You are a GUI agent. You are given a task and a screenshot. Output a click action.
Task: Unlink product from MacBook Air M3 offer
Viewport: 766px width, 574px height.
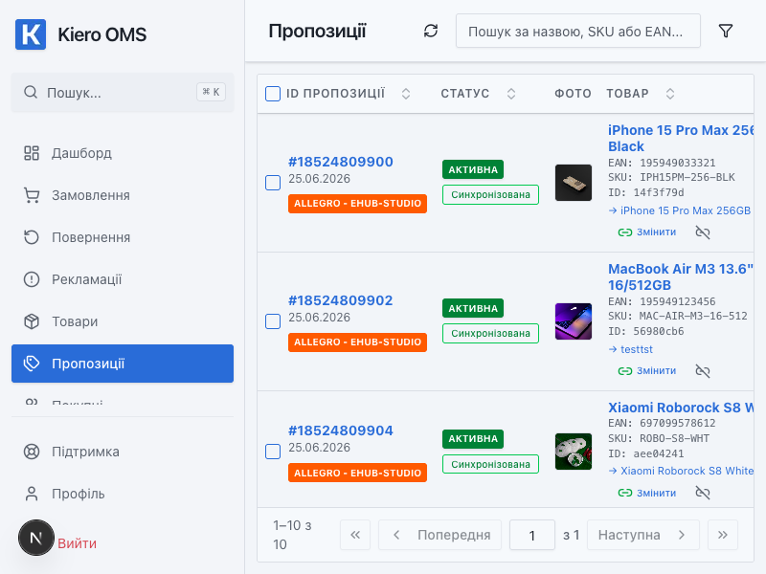[703, 371]
